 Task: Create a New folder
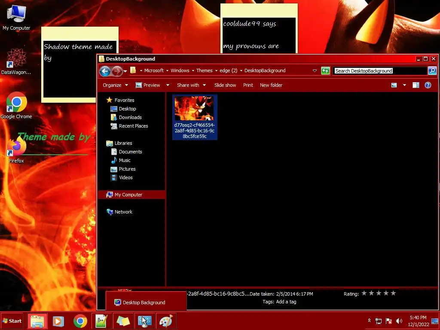pyautogui.click(x=271, y=85)
